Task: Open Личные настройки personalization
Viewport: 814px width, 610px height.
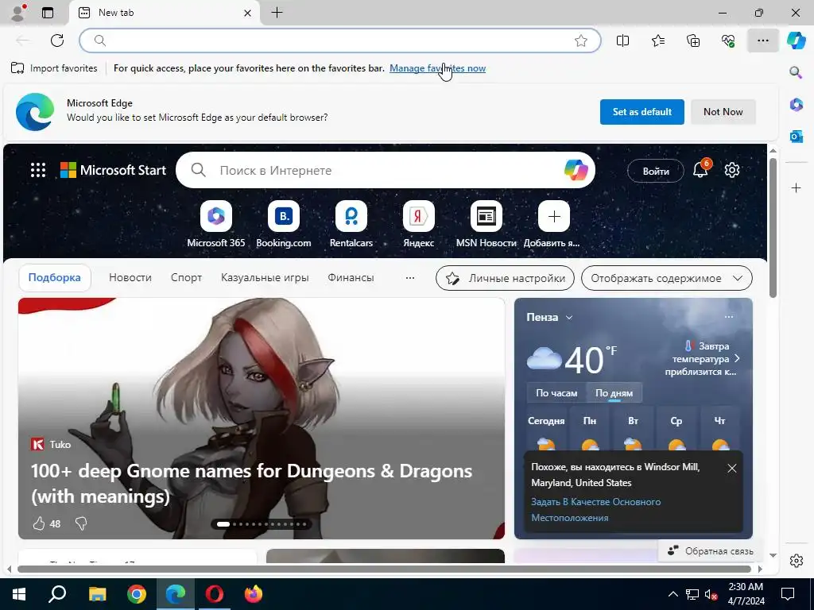Action: click(505, 278)
